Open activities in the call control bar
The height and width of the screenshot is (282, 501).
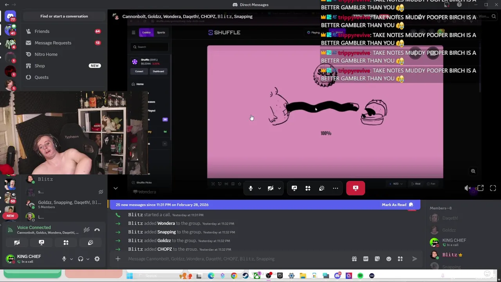pyautogui.click(x=308, y=188)
